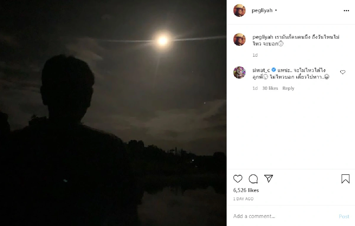Open siwat_c username link
Screen dimensions: 355x226
click(261, 70)
